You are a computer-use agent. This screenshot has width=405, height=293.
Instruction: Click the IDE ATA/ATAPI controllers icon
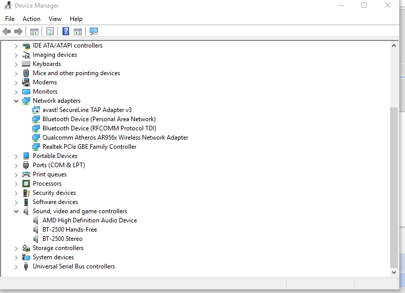pos(26,46)
